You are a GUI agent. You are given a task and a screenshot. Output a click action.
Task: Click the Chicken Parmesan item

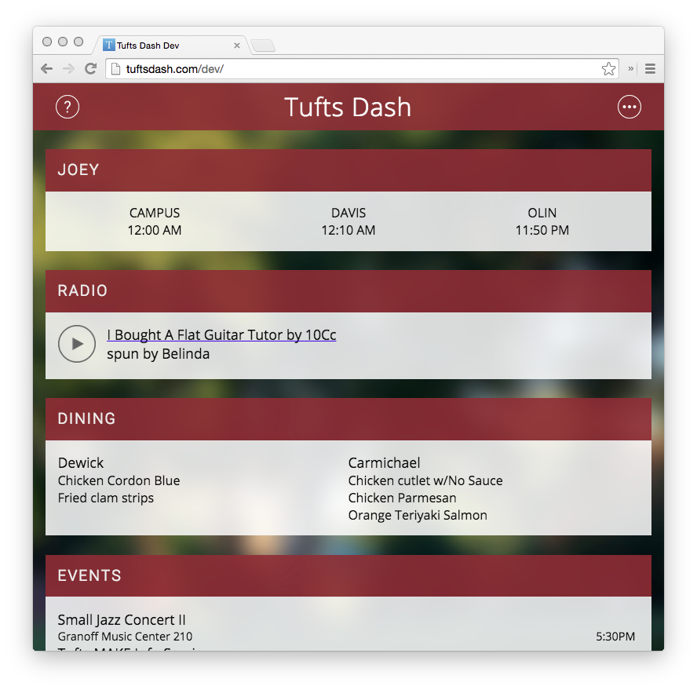pos(403,498)
